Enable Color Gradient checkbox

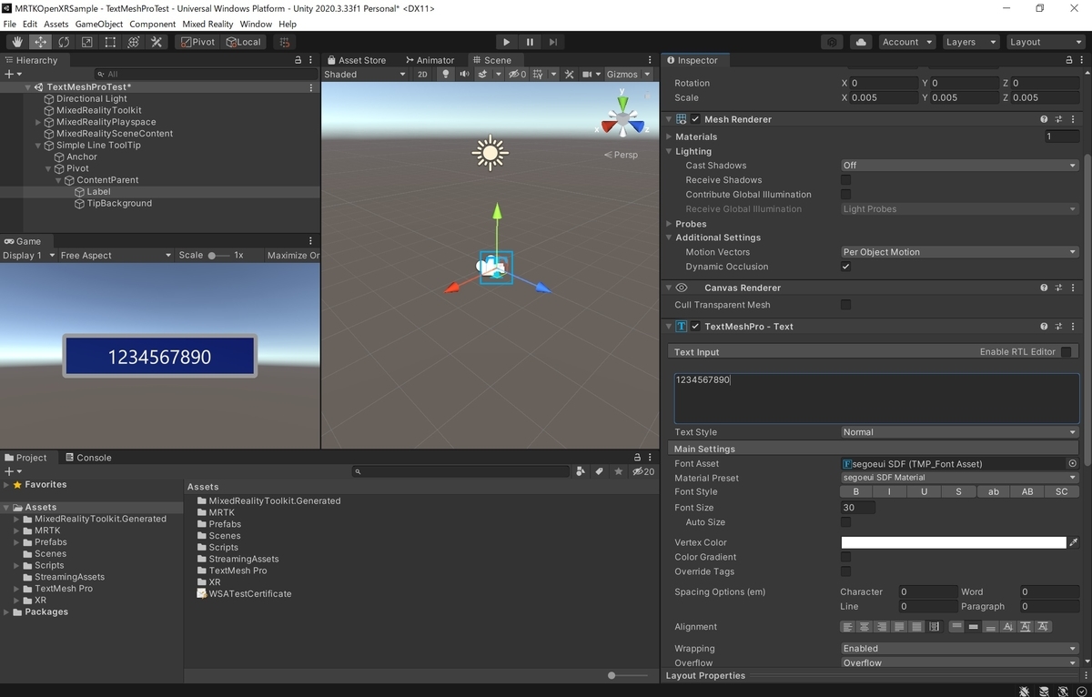pos(845,557)
